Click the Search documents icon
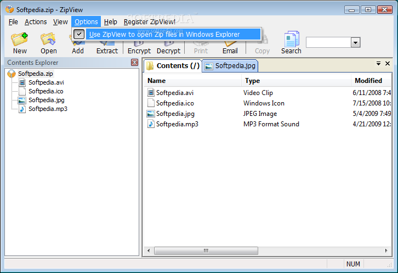Image resolution: width=398 pixels, height=273 pixels. click(292, 39)
